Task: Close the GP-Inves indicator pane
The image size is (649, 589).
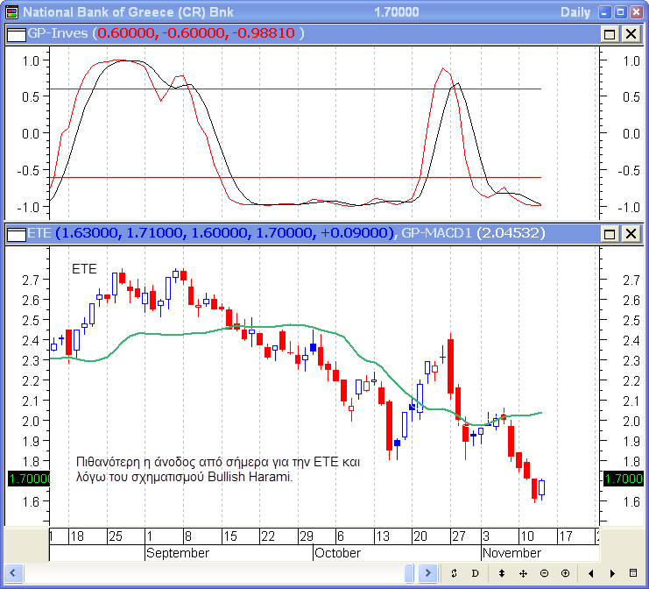Action: pos(630,33)
